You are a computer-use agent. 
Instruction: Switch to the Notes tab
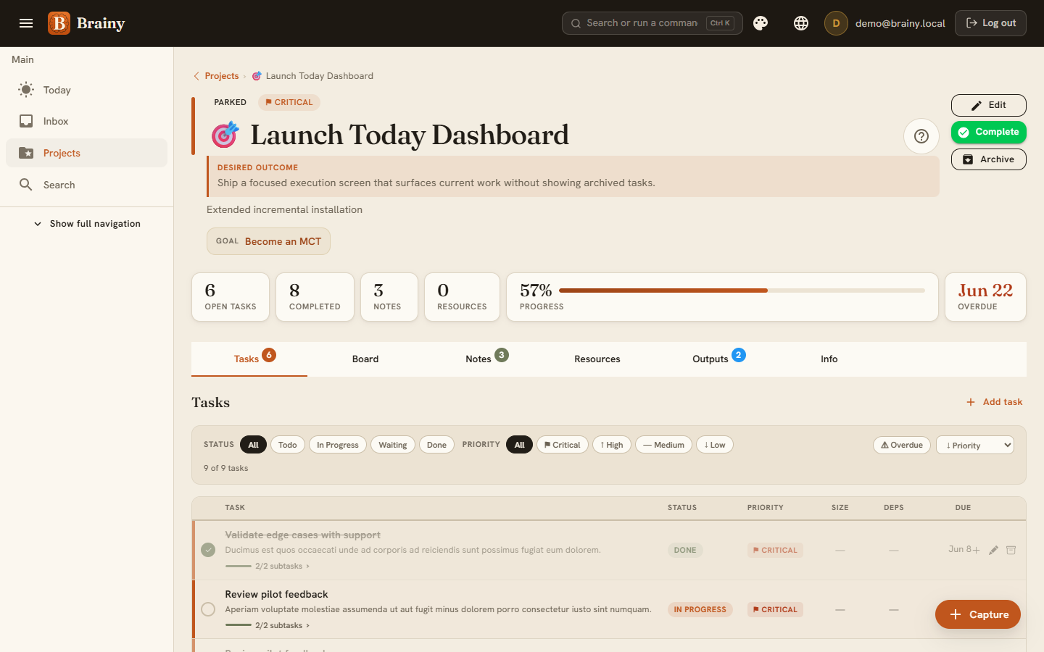(481, 359)
